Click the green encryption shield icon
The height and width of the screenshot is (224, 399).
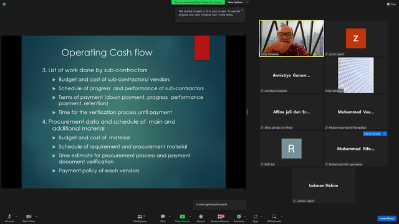point(4,4)
